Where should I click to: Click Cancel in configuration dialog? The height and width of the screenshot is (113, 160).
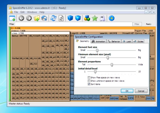(141, 91)
